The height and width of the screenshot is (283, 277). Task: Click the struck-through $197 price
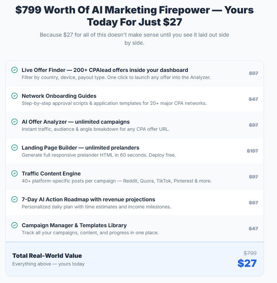click(252, 151)
